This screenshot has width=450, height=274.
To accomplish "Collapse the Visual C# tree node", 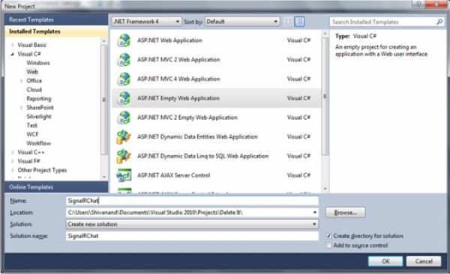I will tap(12, 54).
